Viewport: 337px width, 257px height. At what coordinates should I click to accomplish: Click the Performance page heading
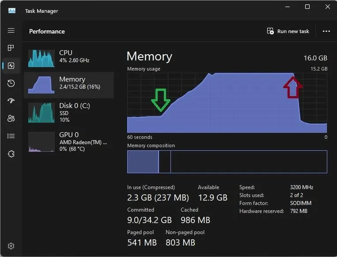pos(47,31)
